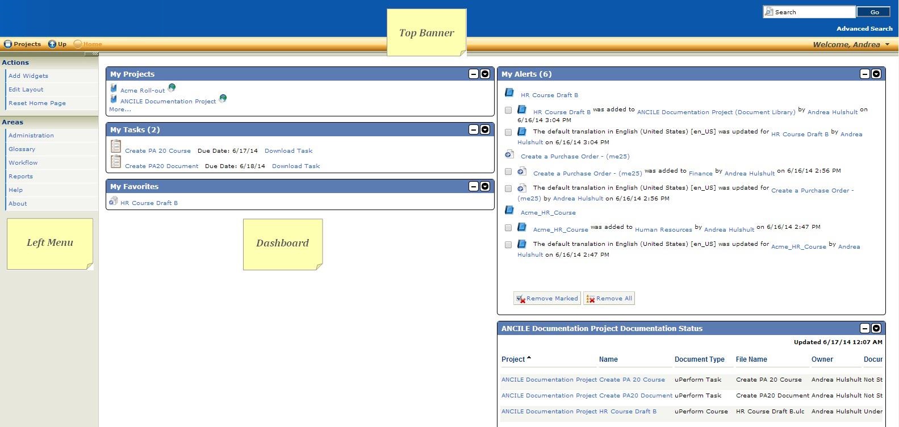Minimize the My Tasks widget
The width and height of the screenshot is (899, 427).
[474, 129]
